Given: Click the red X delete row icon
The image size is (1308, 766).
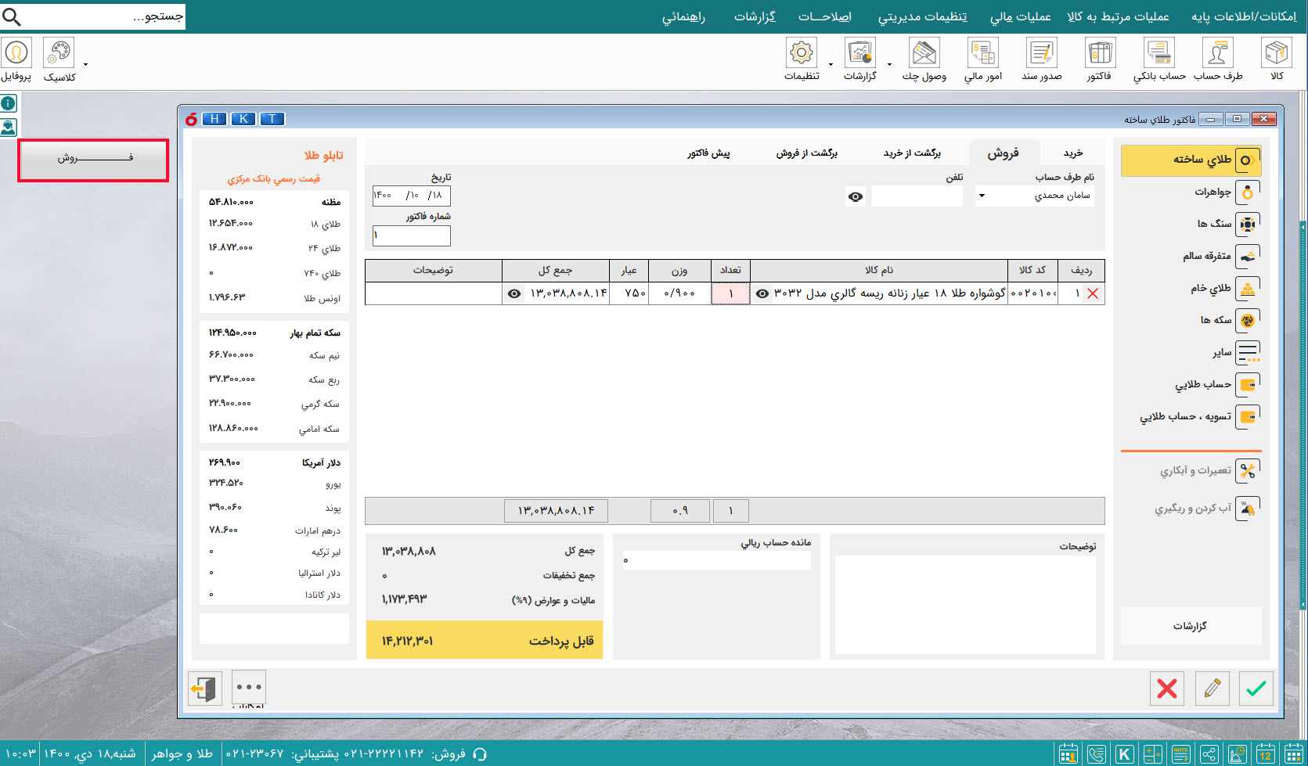Looking at the screenshot, I should click(x=1093, y=293).
